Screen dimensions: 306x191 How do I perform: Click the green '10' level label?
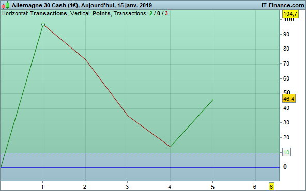click(286, 152)
